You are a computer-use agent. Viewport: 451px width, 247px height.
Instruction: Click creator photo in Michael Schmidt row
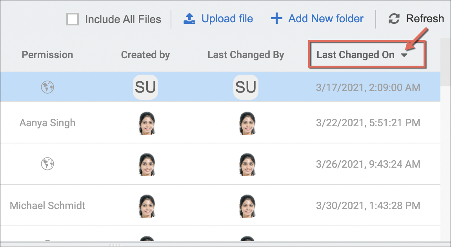pos(147,206)
